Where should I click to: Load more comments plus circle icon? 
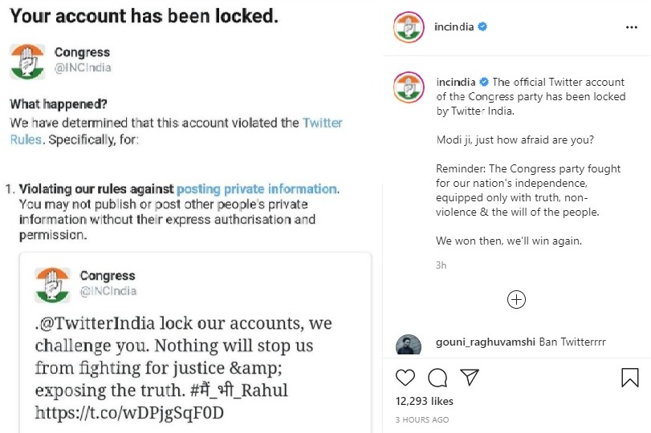click(516, 300)
